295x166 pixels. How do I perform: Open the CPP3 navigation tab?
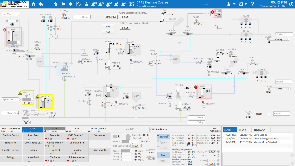point(76,130)
